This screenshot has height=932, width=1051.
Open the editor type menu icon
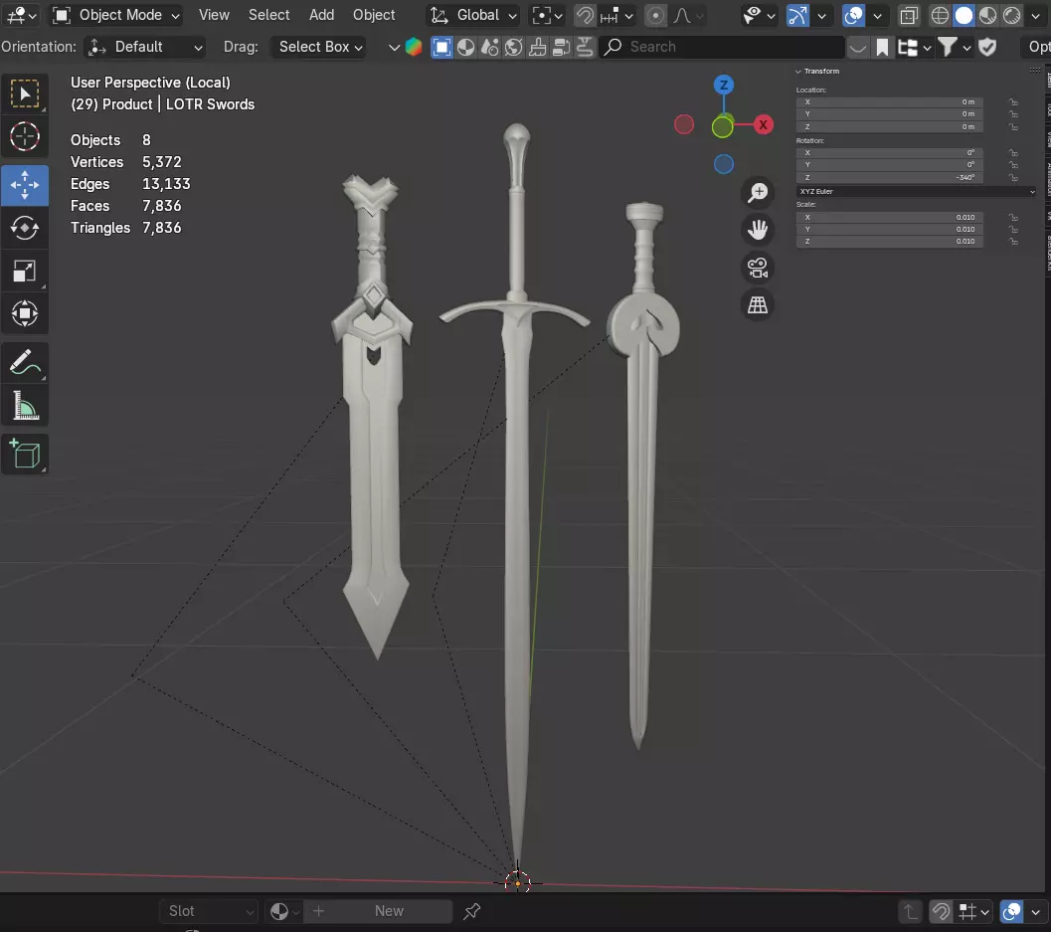[22, 15]
